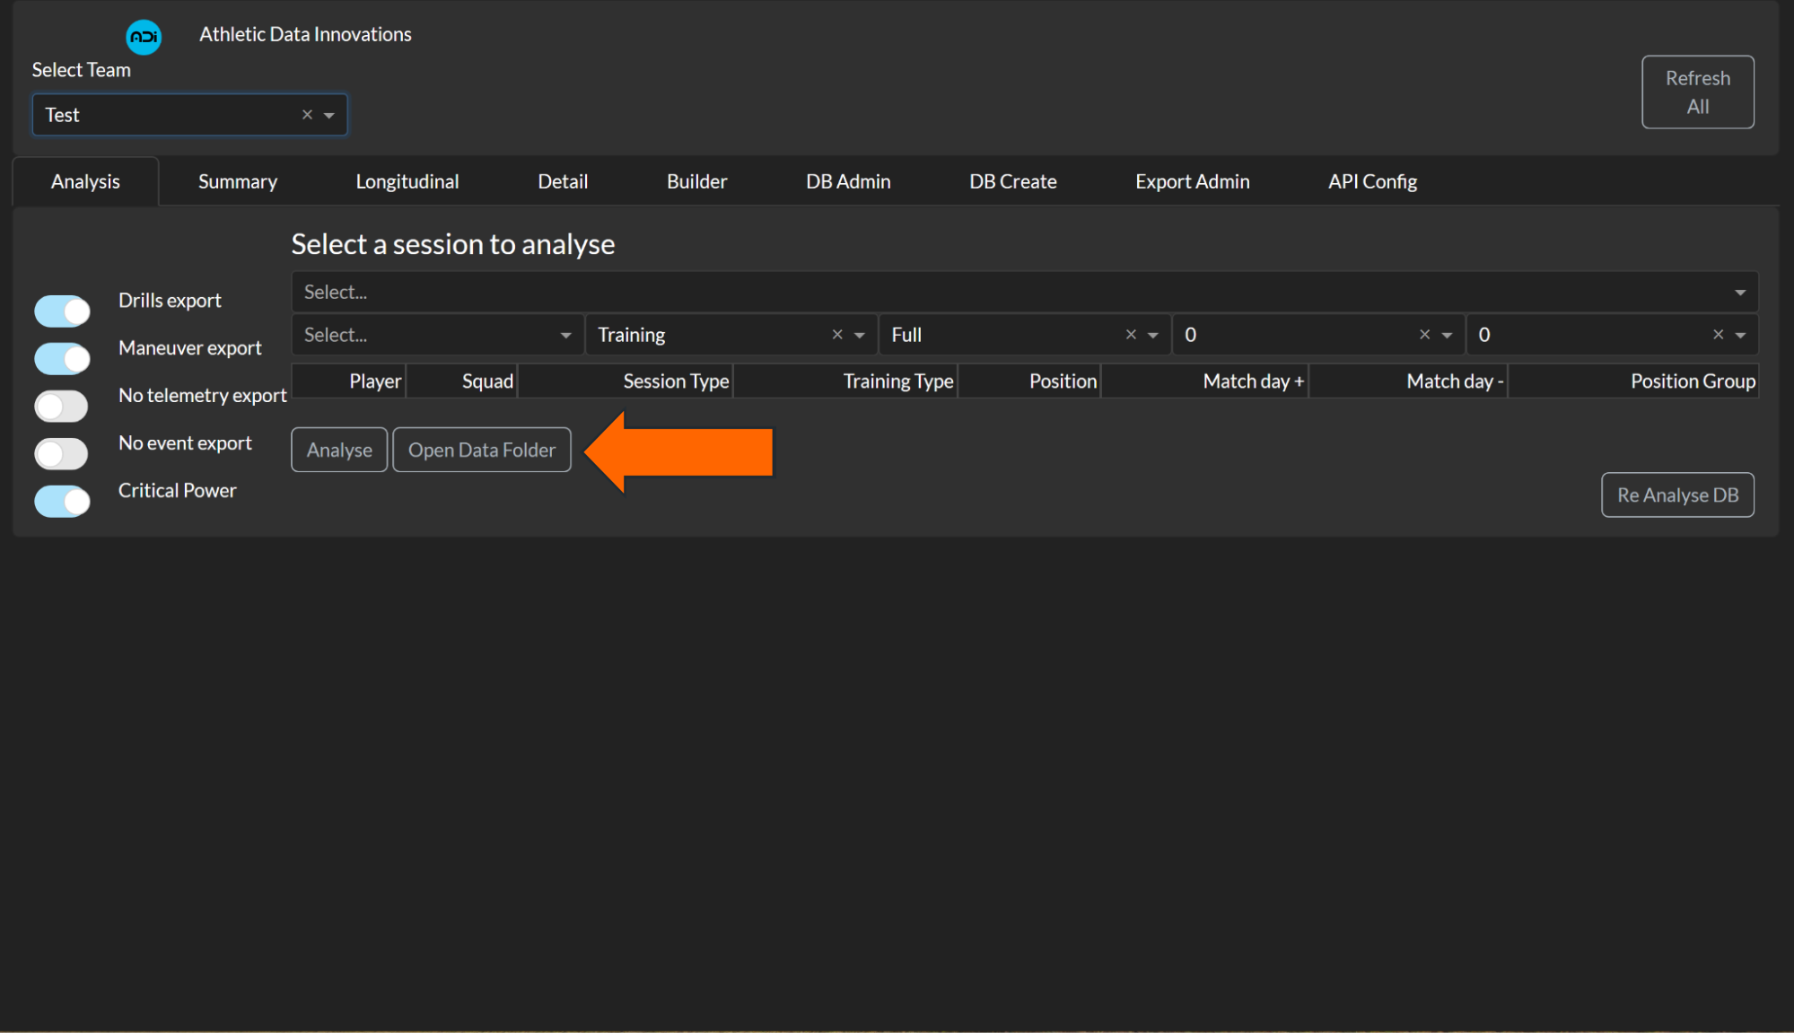Go to the DB Admin tab
The height and width of the screenshot is (1033, 1794).
(x=848, y=181)
